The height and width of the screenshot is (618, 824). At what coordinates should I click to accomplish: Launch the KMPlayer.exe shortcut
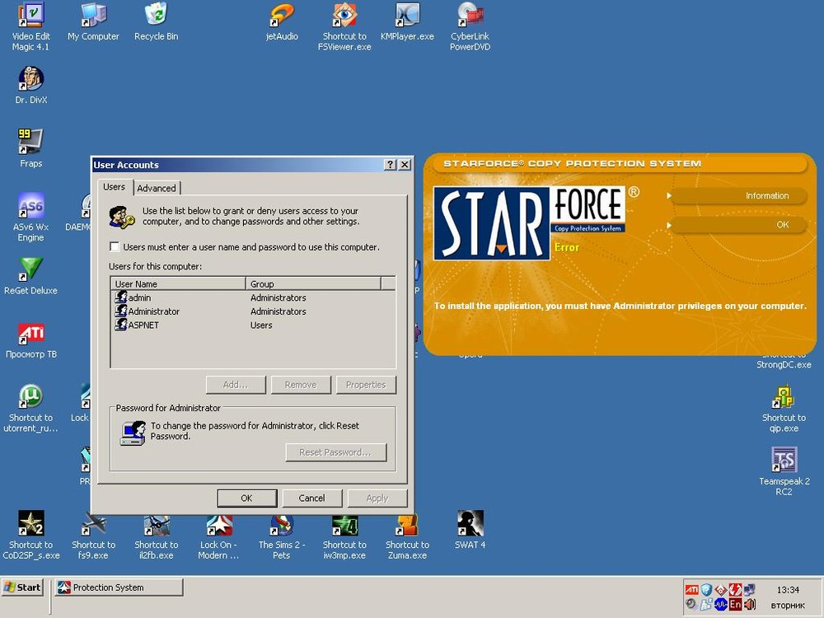pos(407,15)
